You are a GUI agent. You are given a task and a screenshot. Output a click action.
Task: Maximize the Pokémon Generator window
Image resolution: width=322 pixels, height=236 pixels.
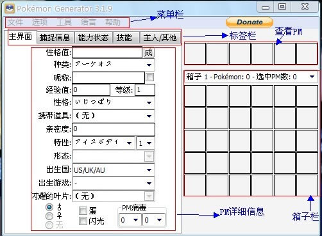pos(282,7)
